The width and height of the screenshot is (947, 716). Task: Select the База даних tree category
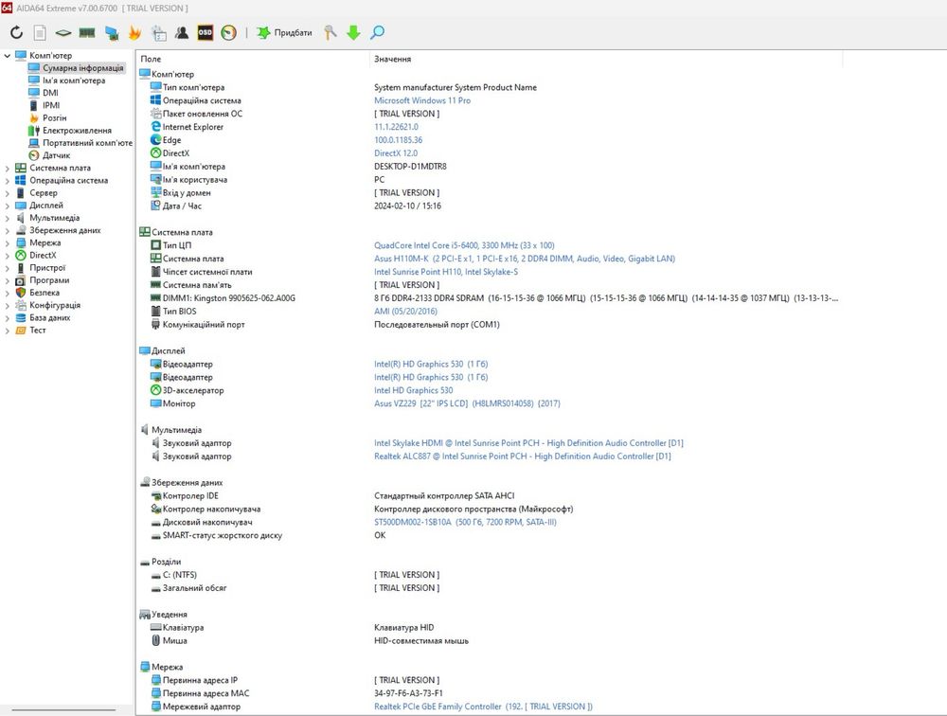pyautogui.click(x=49, y=318)
